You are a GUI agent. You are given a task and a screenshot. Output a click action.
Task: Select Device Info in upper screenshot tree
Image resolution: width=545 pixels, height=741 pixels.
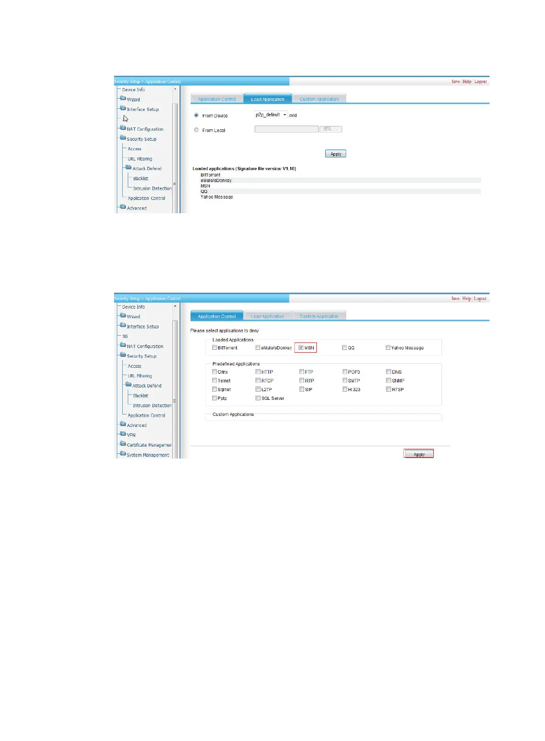[133, 90]
